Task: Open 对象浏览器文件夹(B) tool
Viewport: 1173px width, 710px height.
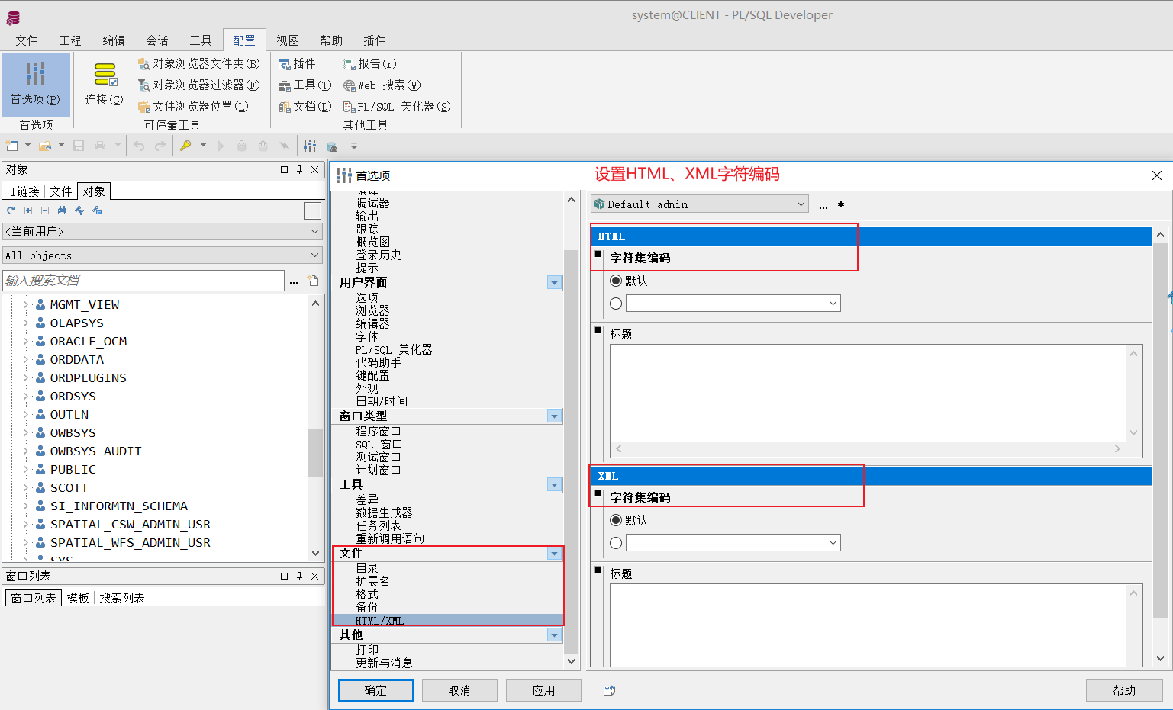Action: (x=198, y=64)
